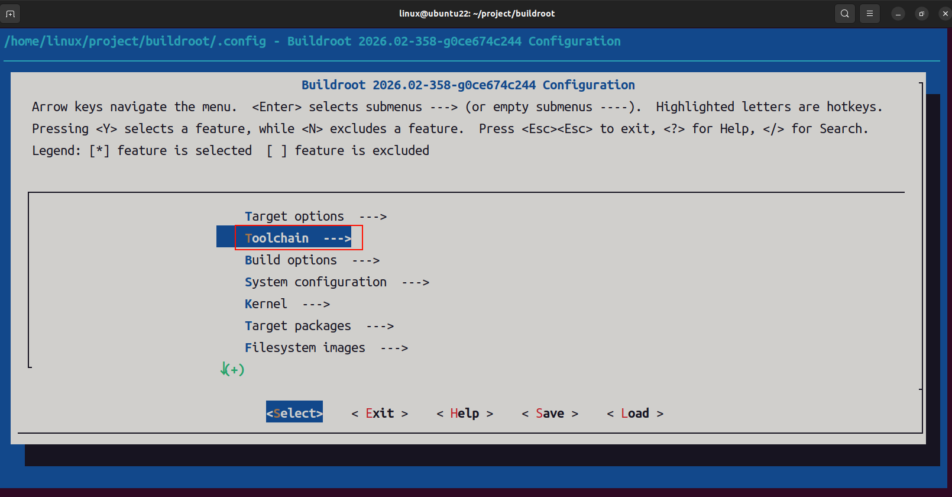This screenshot has height=497, width=952.
Task: Open the highlighted Toolchain submenu
Action: click(x=298, y=238)
